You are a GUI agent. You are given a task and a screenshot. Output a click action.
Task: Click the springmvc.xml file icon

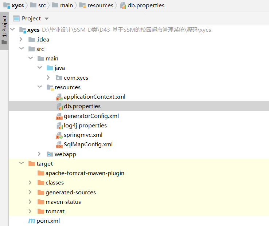pos(59,135)
